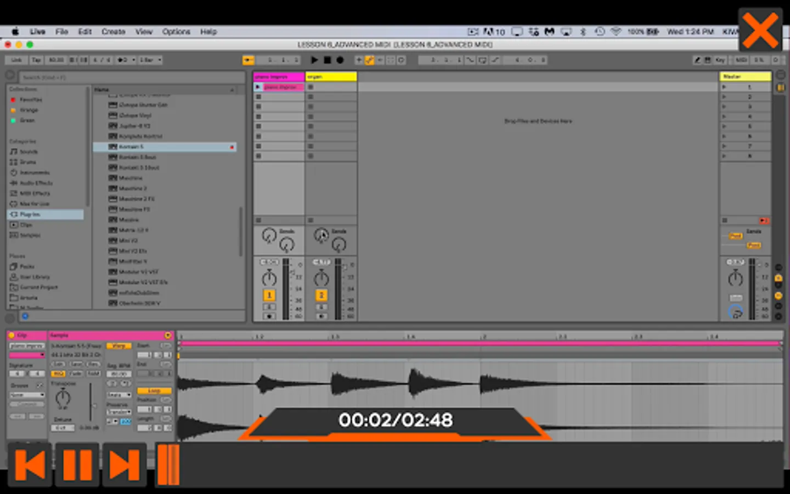Sort the browser list by Name header

164,89
